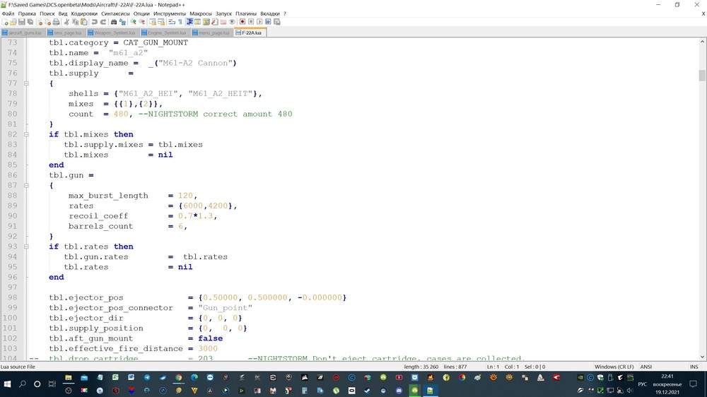The width and height of the screenshot is (707, 397).
Task: Select the F-22A.lua tab
Action: click(250, 33)
